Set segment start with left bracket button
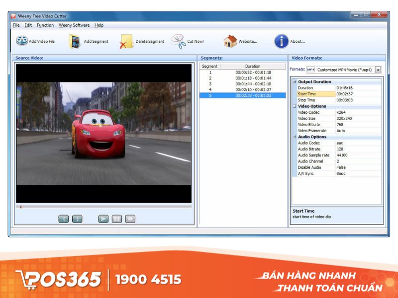This screenshot has width=398, height=298. click(x=64, y=219)
